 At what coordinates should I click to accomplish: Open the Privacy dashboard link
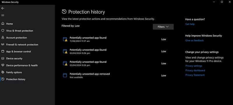(x=195, y=70)
